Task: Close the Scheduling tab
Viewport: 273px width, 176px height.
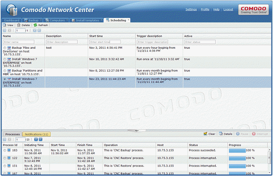Action: coord(128,19)
